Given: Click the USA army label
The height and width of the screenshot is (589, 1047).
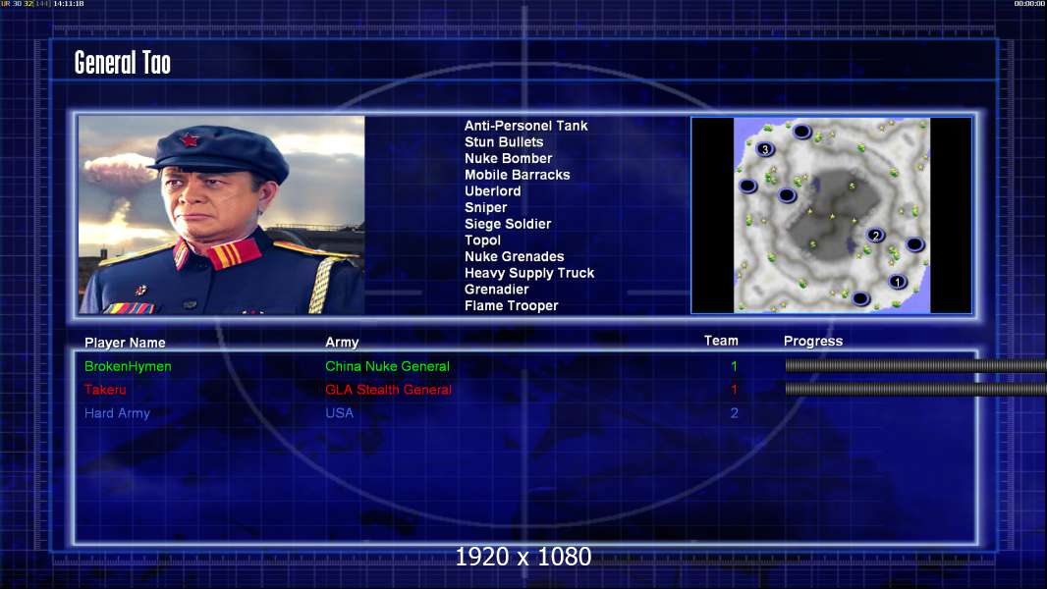Looking at the screenshot, I should [x=339, y=413].
